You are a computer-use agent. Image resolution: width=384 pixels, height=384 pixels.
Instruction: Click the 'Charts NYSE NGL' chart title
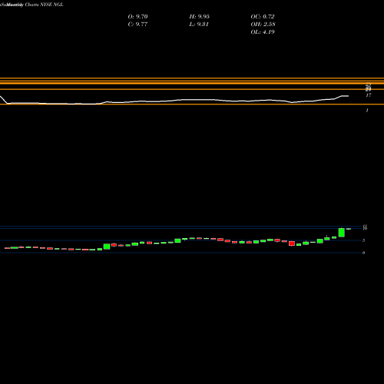pos(45,5)
